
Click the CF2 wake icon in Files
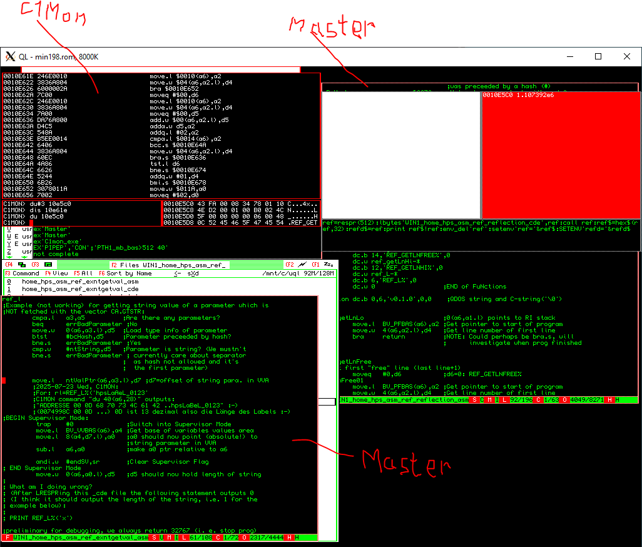pyautogui.click(x=302, y=265)
